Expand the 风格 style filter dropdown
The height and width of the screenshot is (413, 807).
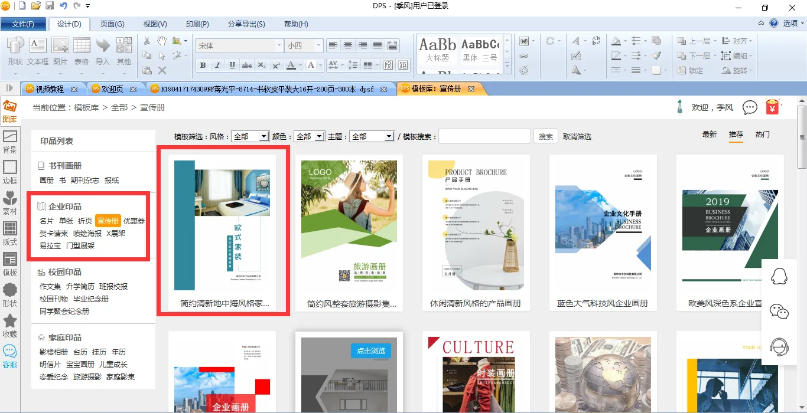pyautogui.click(x=250, y=136)
